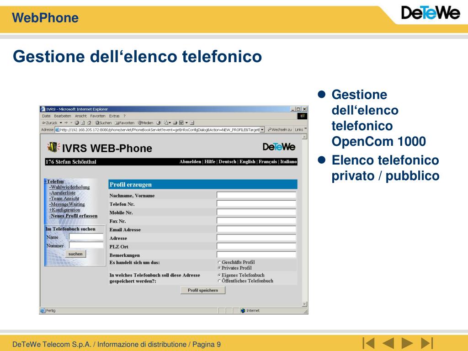Click the forward arrow in IE toolbar

66,122
